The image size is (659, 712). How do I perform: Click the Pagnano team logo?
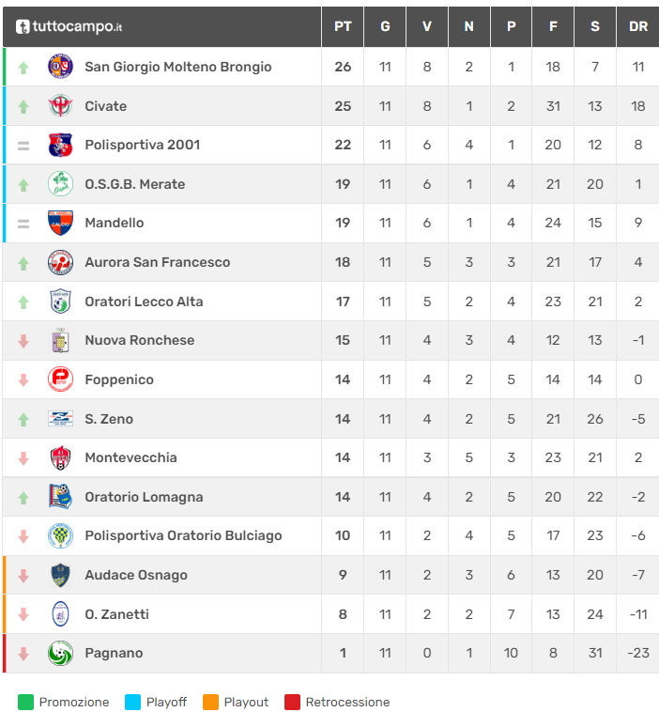pos(60,653)
